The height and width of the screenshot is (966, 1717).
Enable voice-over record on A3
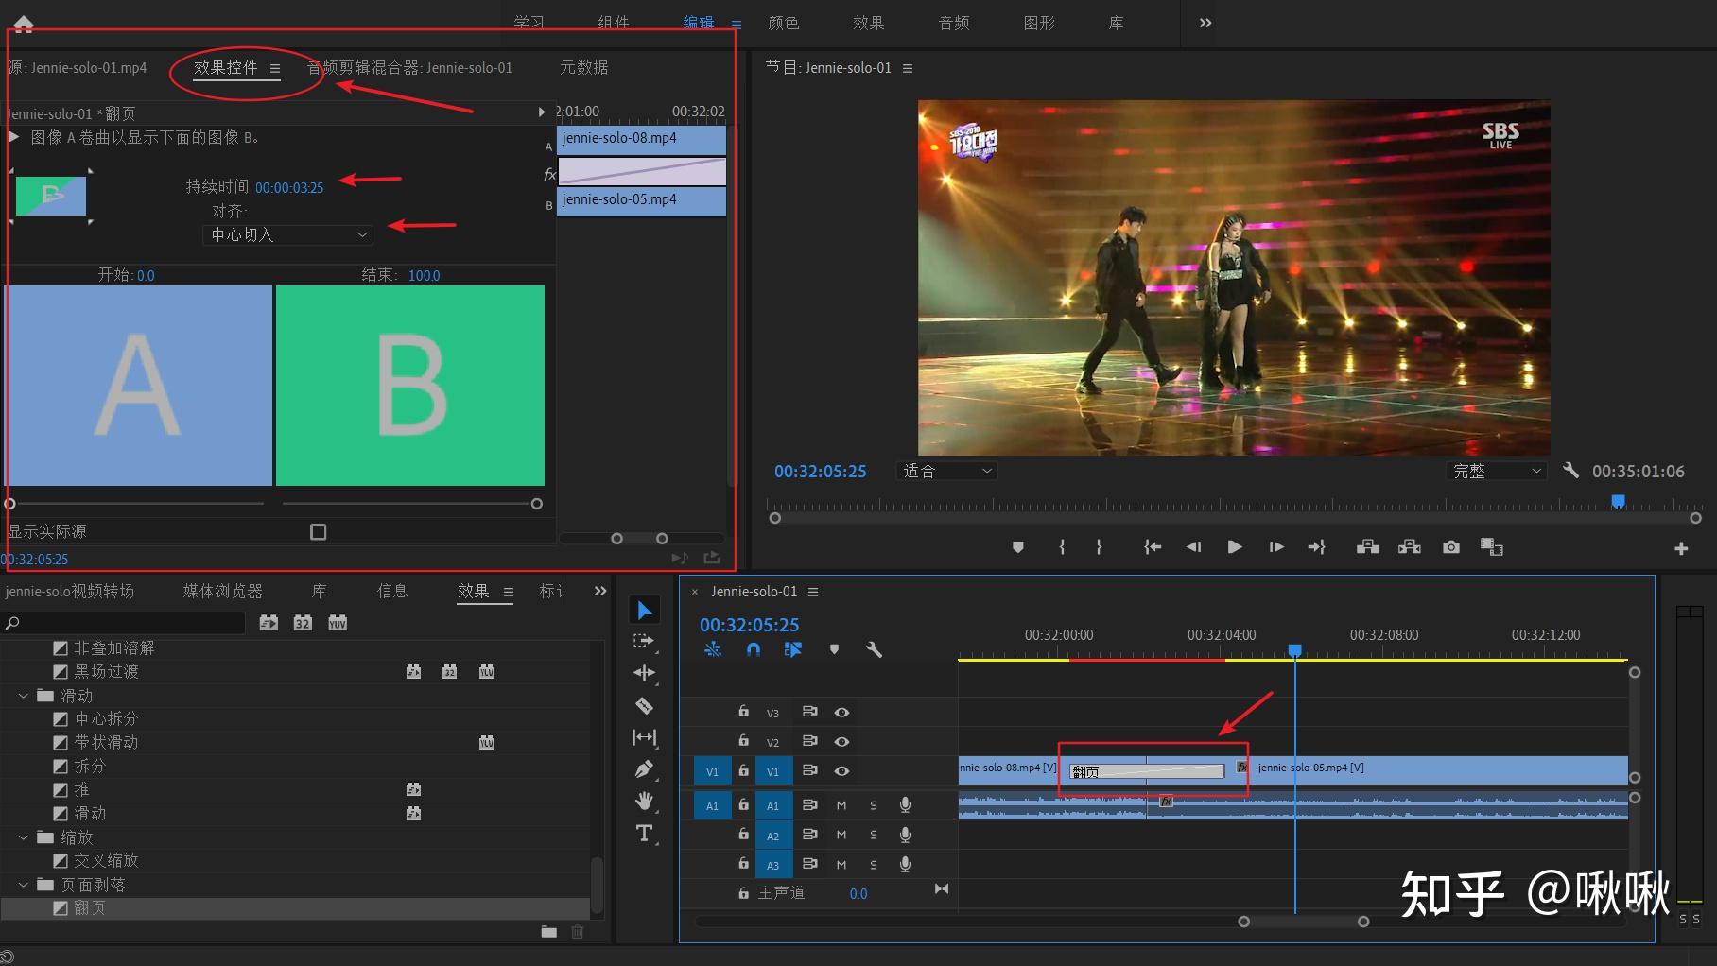click(x=905, y=864)
